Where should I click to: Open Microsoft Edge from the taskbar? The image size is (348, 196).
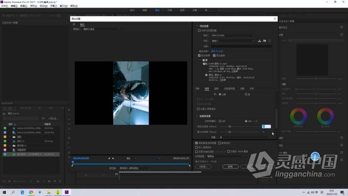(22, 192)
